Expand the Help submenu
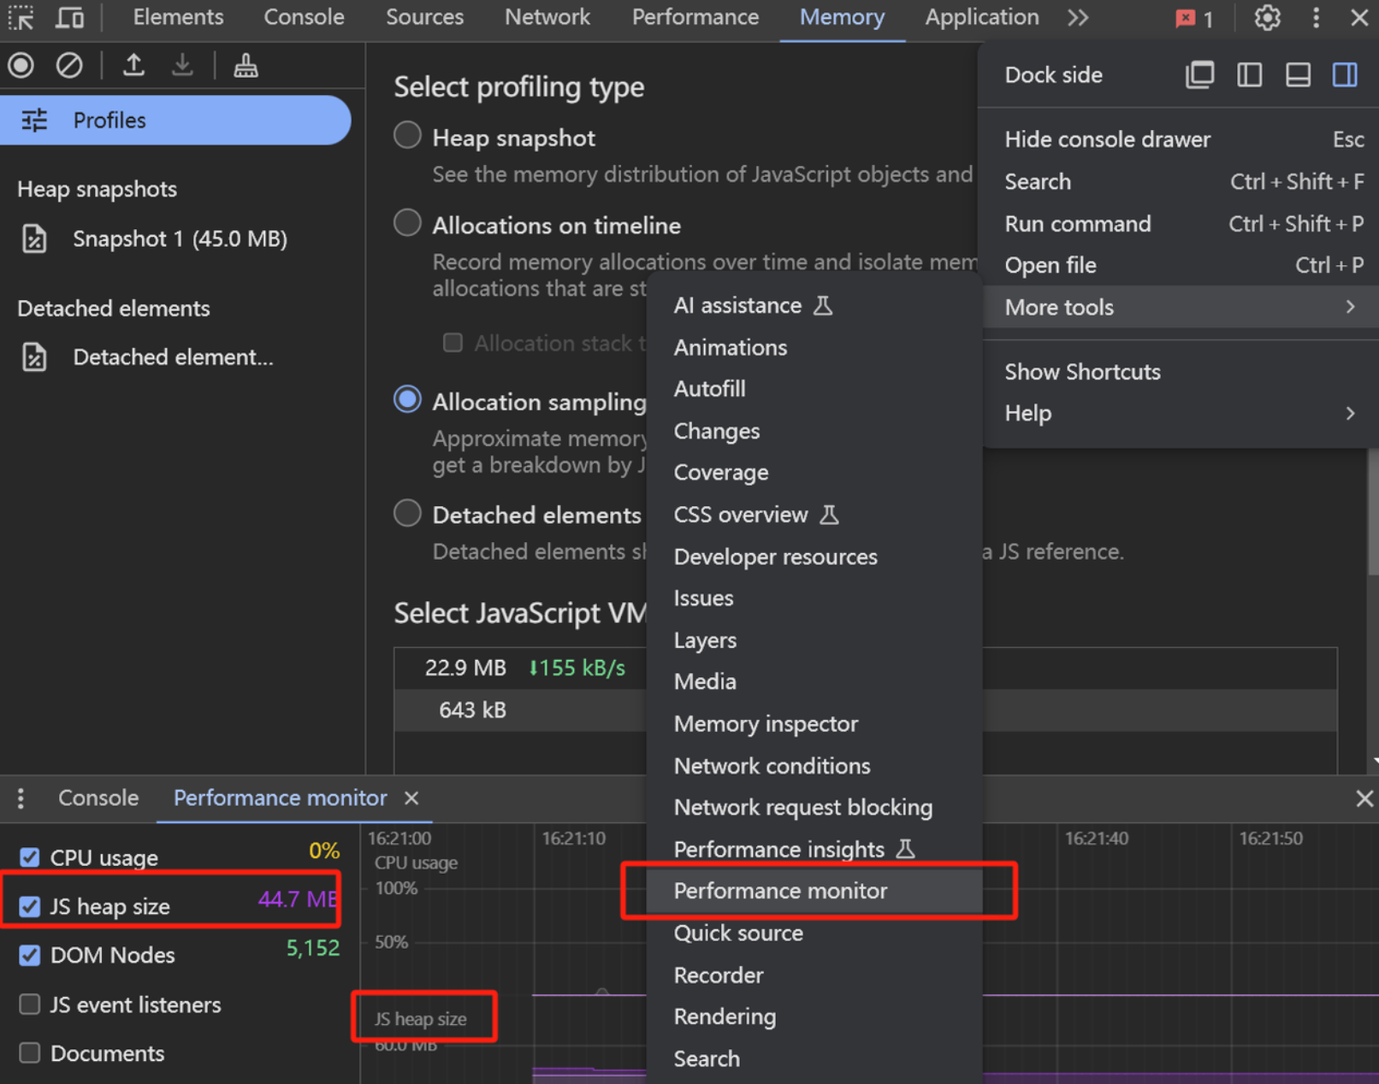This screenshot has height=1084, width=1379. pyautogui.click(x=1181, y=414)
